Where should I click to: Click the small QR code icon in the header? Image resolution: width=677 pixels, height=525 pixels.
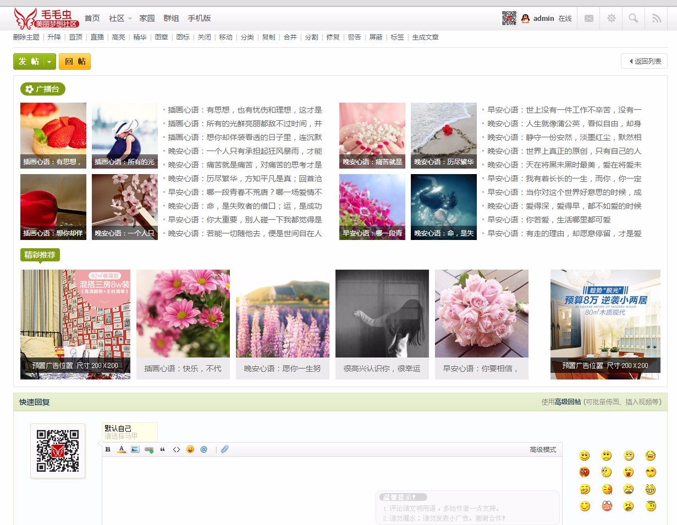coord(509,18)
